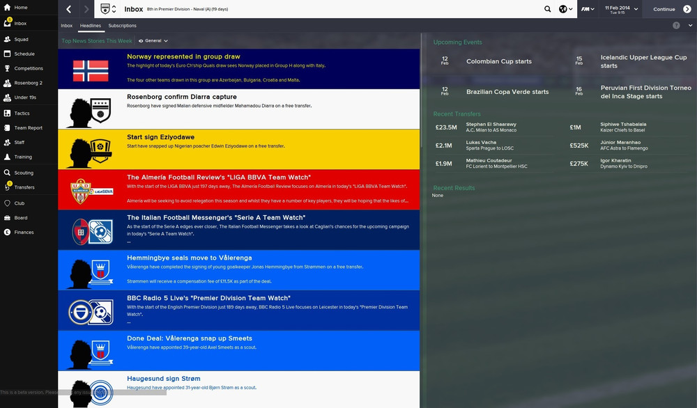Read 'Rosenborg confirm Diarra capture' story
Screen dimensions: 697x408
[238, 109]
